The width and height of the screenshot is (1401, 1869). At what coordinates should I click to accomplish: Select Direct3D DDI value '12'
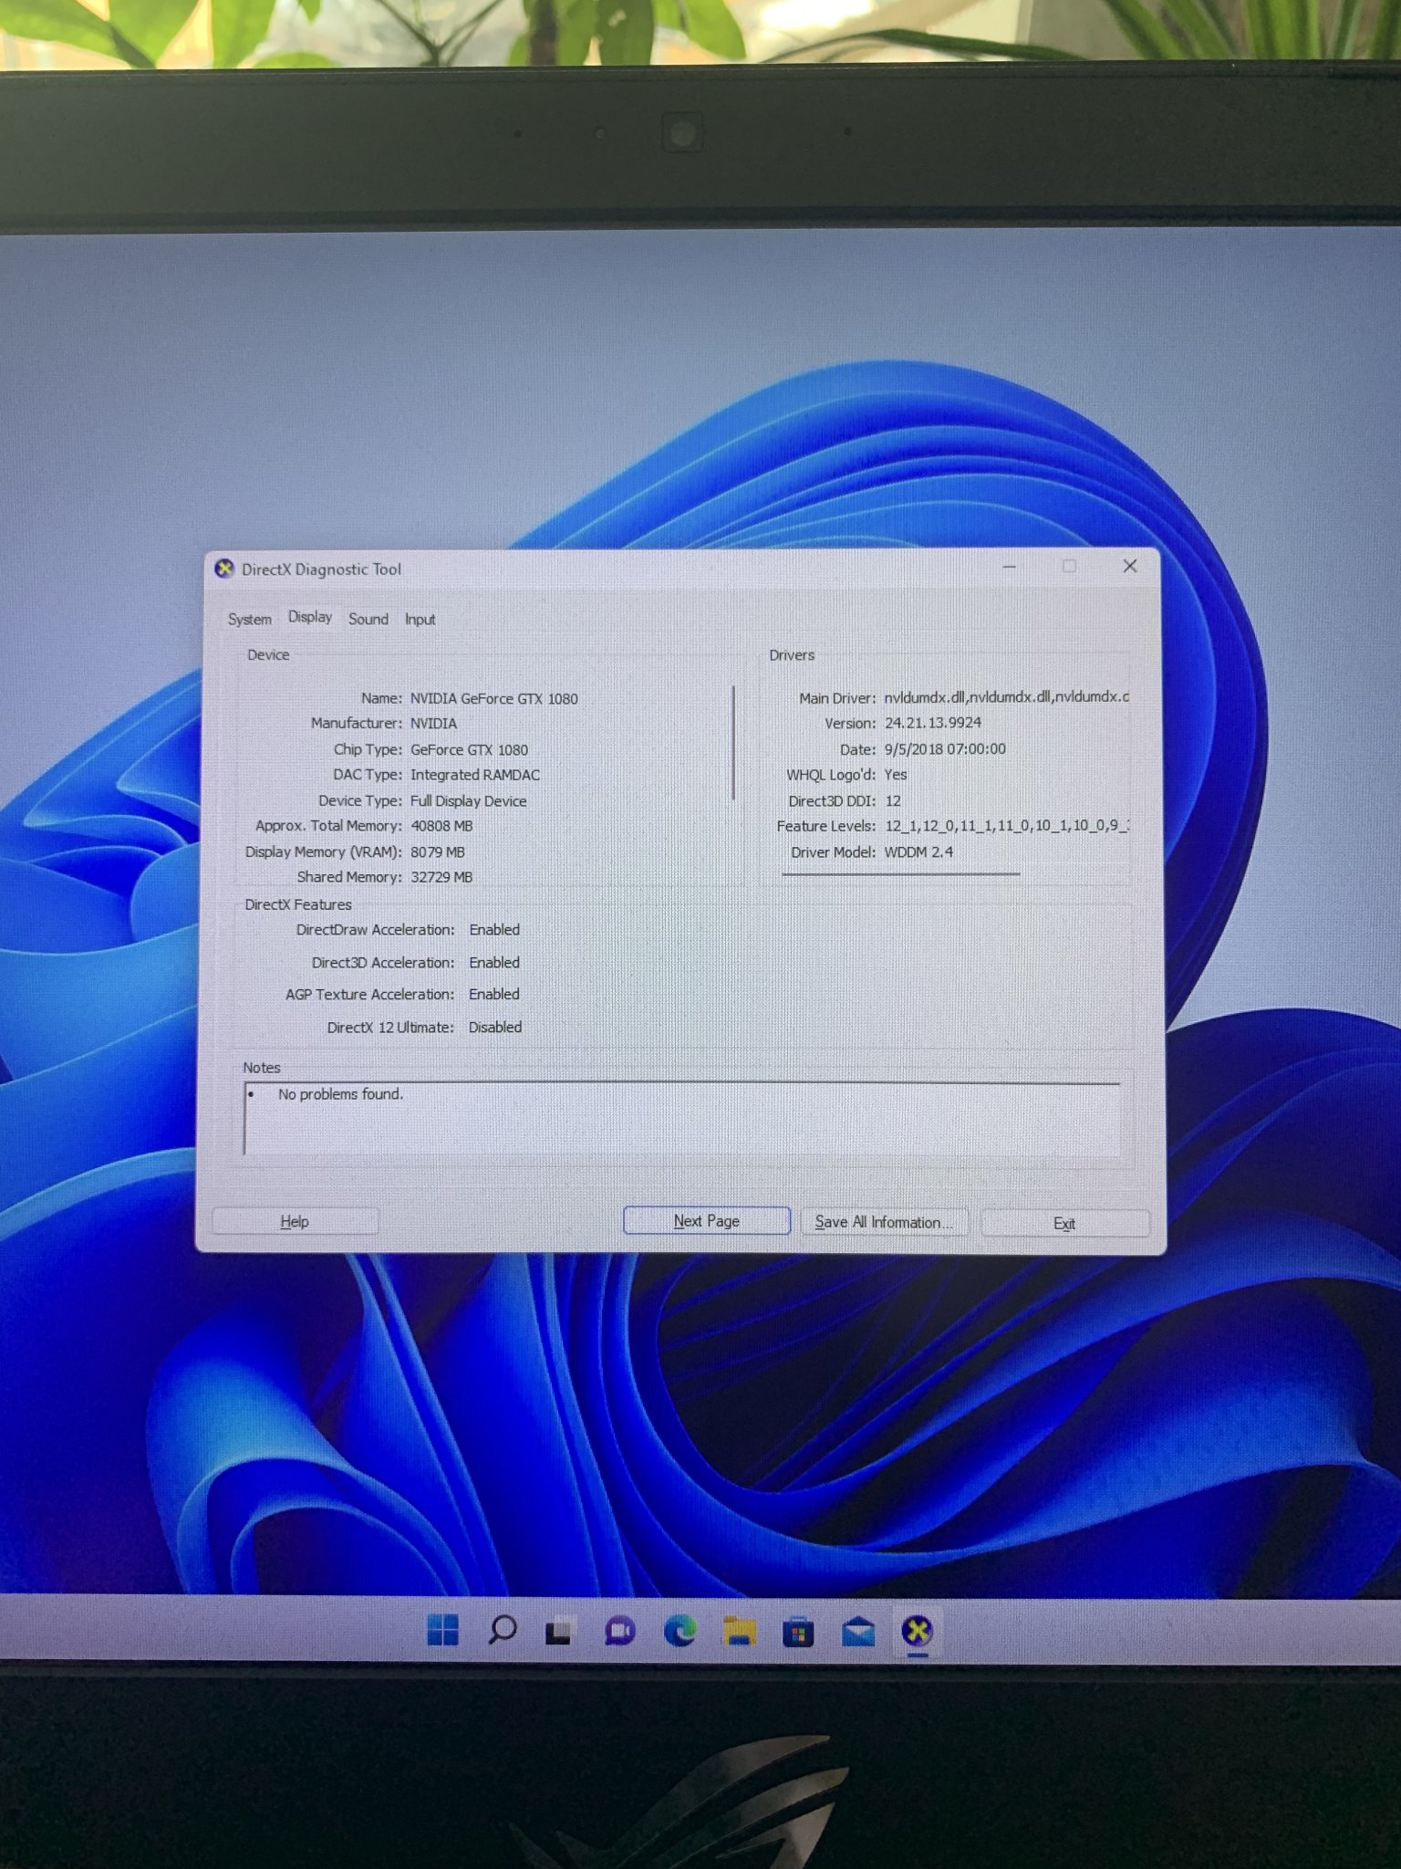pyautogui.click(x=893, y=801)
